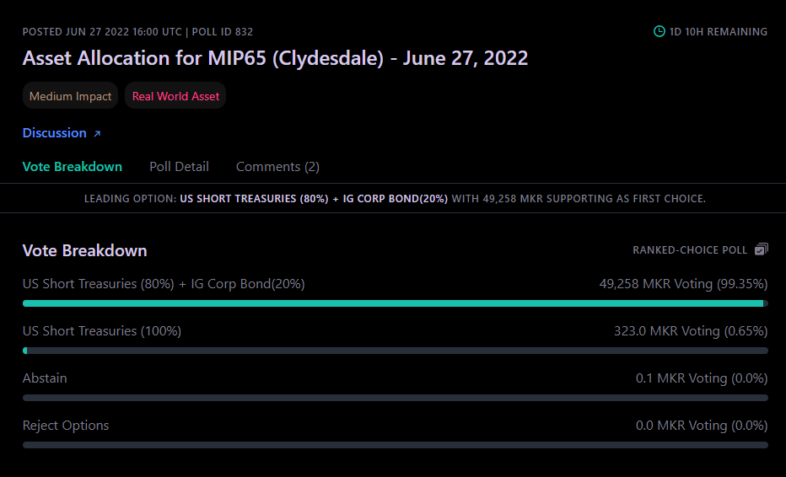Click the Poll ID 832 posted date line
Screen dimensions: 786x477
(137, 31)
